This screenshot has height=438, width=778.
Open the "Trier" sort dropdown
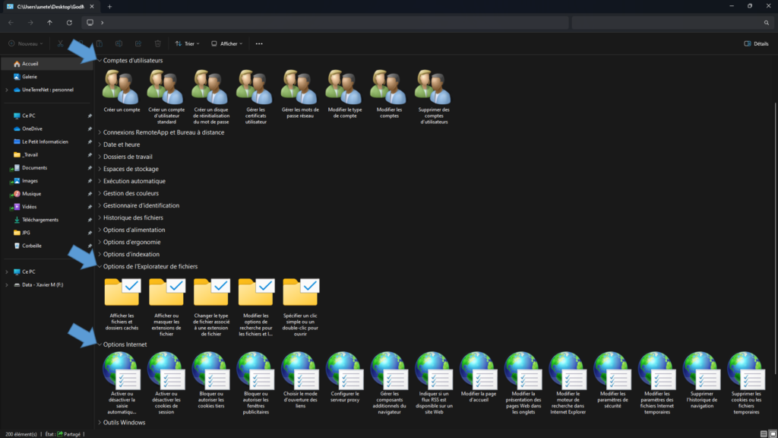tap(186, 43)
